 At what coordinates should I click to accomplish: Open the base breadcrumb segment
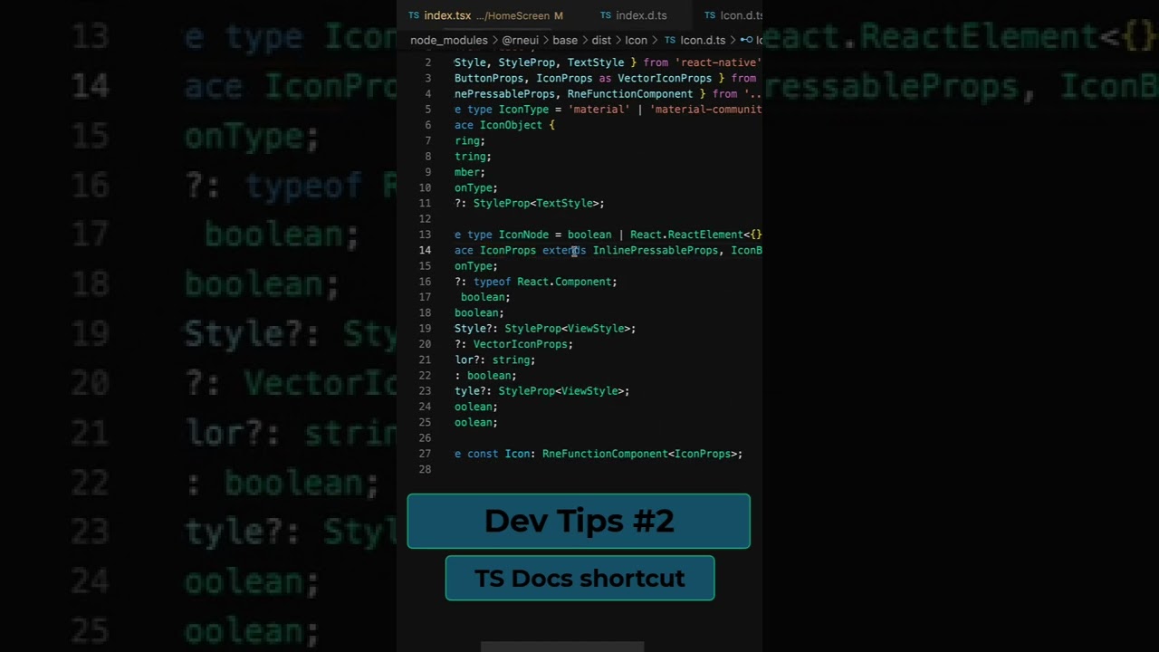coord(565,40)
